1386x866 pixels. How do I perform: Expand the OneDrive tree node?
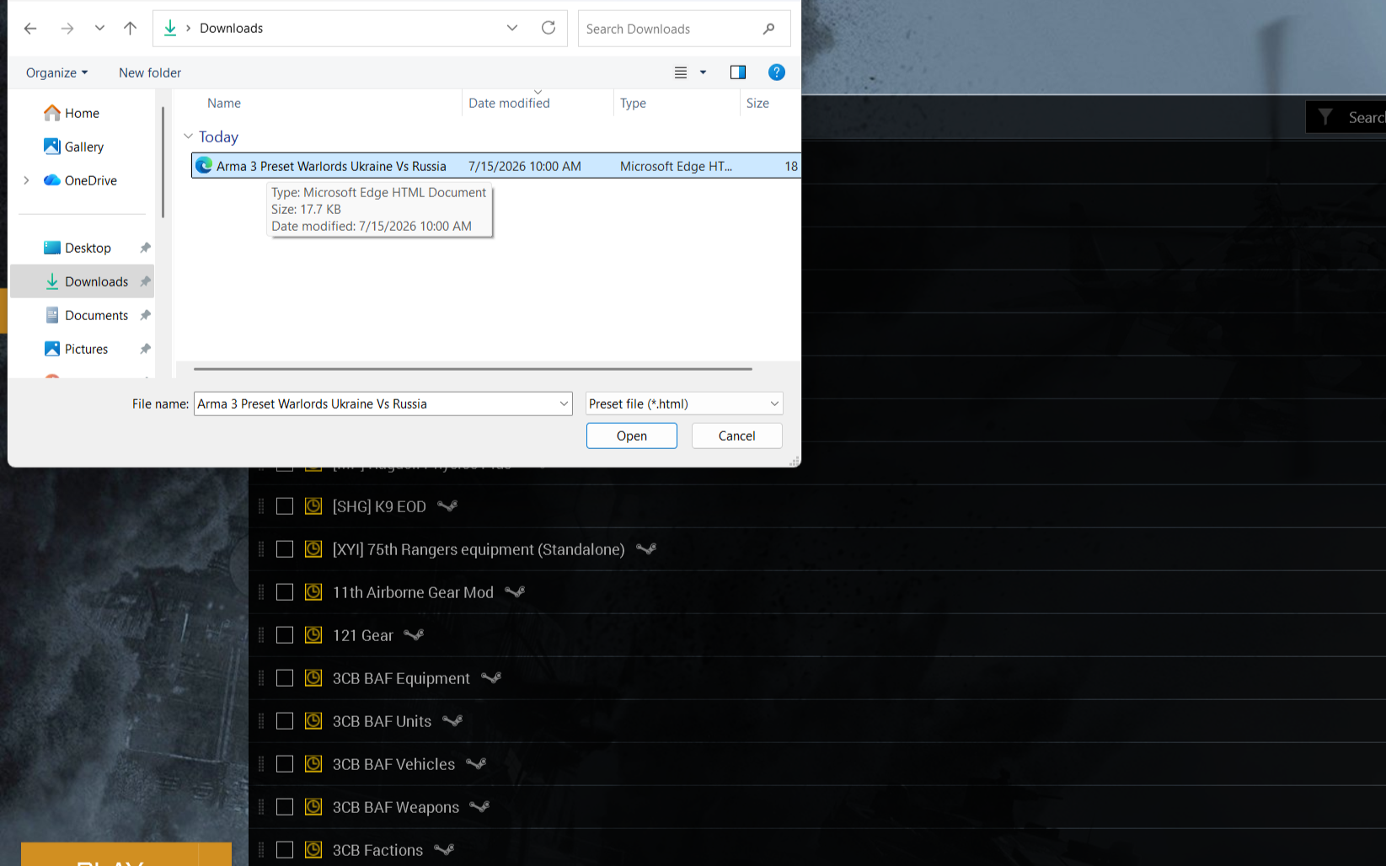(26, 180)
